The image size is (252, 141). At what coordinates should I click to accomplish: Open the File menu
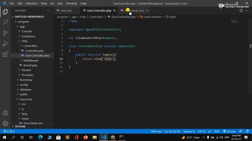point(11,4)
